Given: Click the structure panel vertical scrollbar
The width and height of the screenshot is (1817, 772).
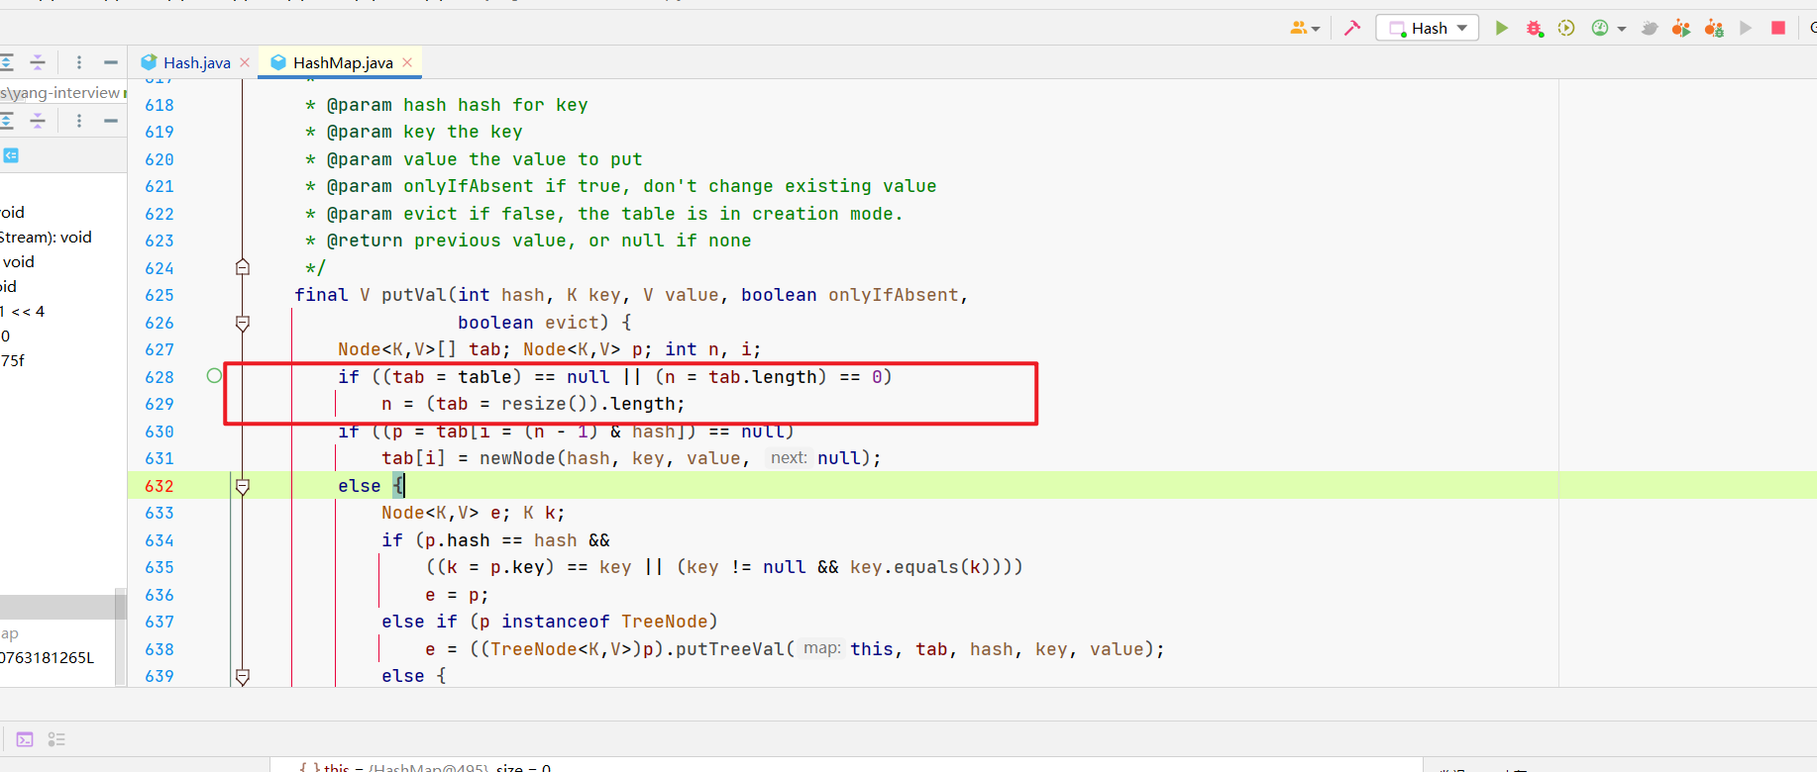Looking at the screenshot, I should pyautogui.click(x=121, y=635).
